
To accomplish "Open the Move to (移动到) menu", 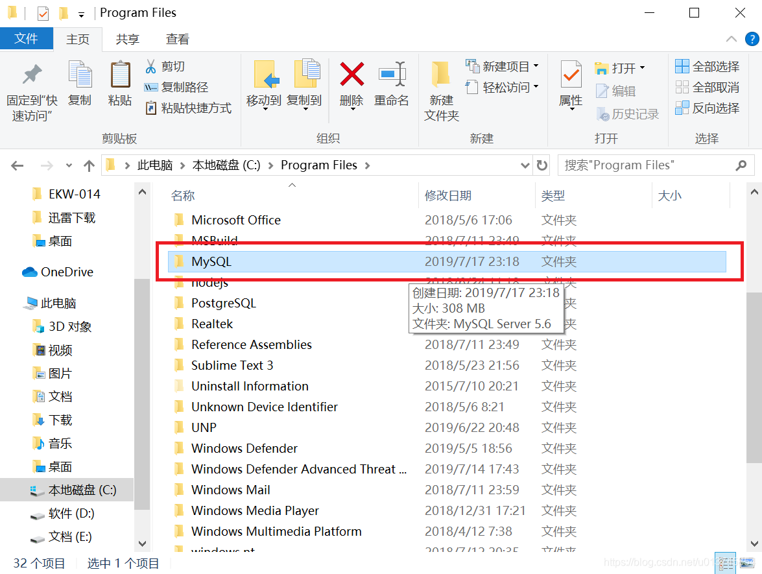I will [x=264, y=86].
